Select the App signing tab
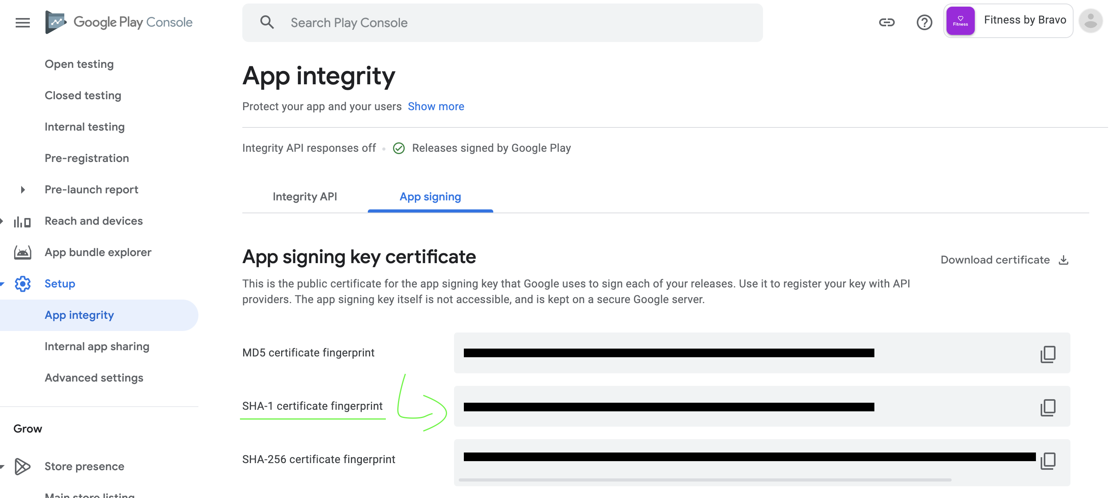 click(x=430, y=197)
